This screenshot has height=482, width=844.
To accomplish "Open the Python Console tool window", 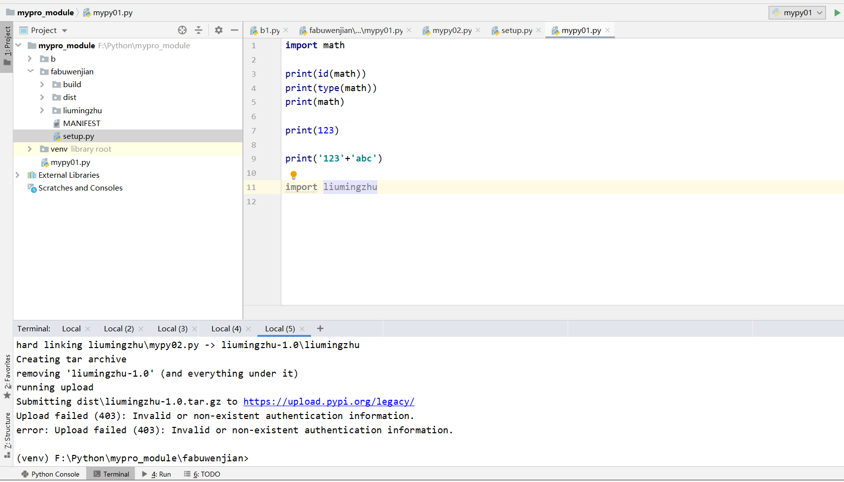I will 50,474.
